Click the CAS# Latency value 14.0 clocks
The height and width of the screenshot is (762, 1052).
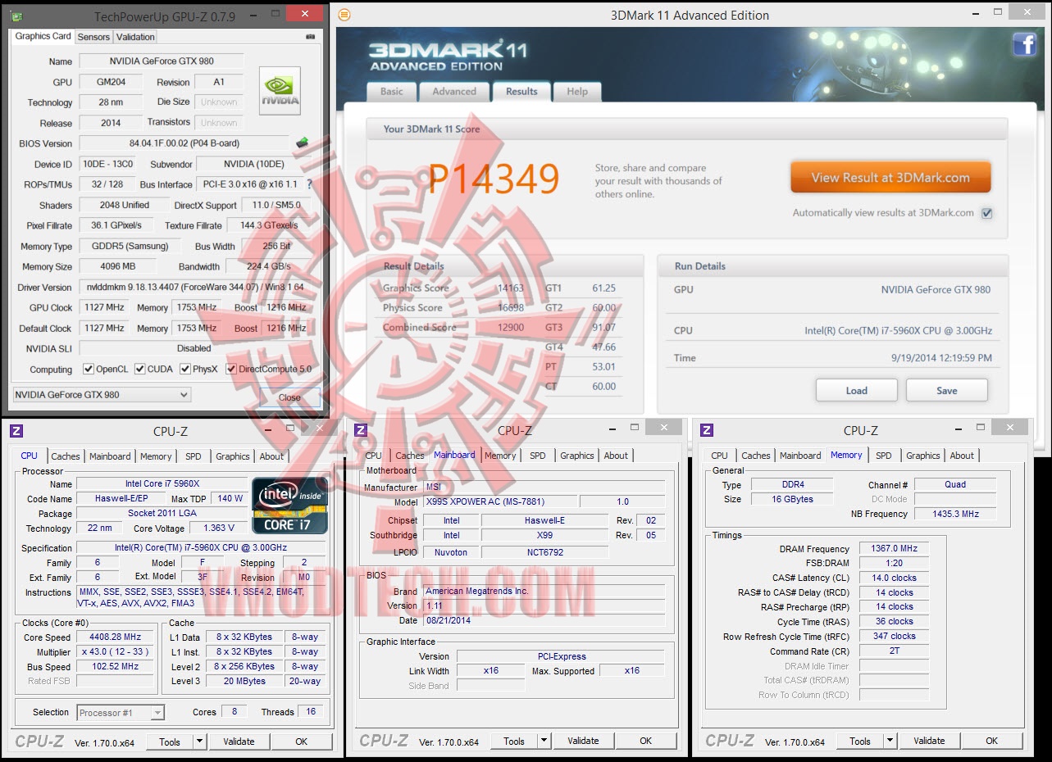[894, 578]
